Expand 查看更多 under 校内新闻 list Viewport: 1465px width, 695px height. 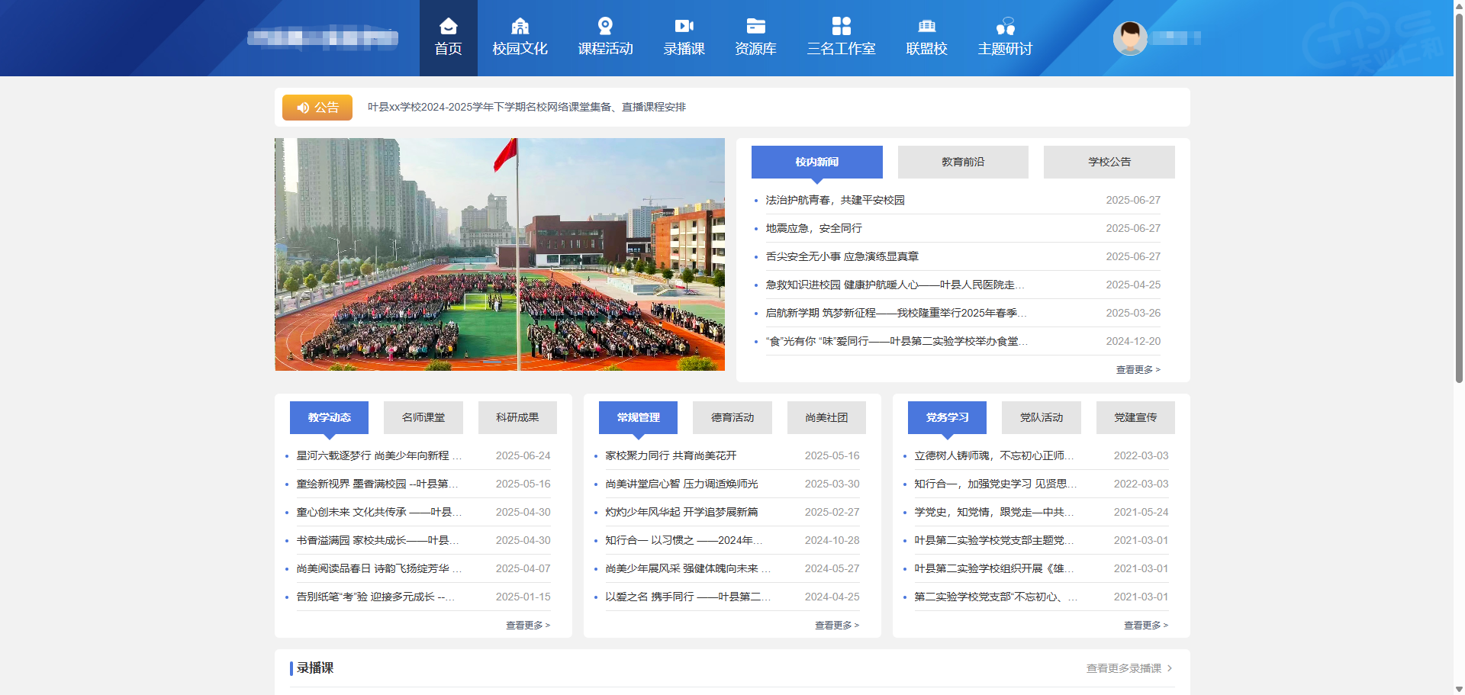coord(1138,370)
